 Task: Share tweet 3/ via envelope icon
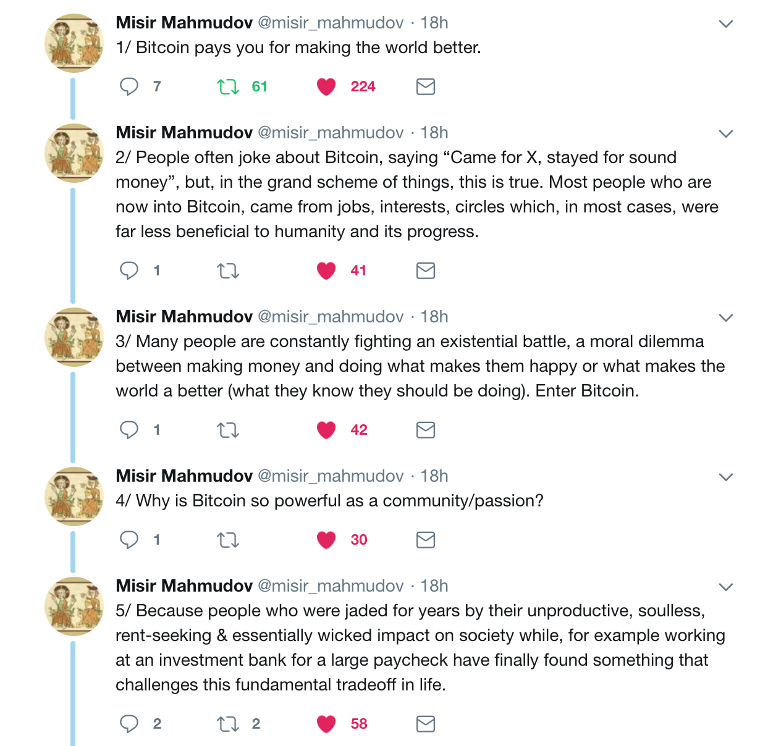pyautogui.click(x=426, y=430)
